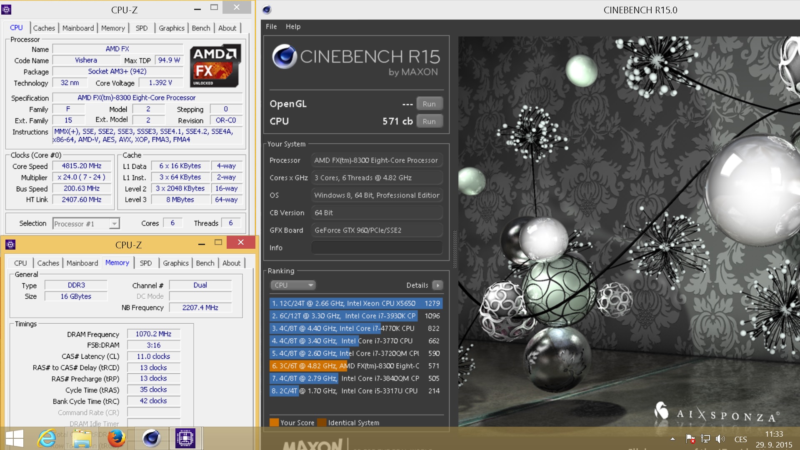The height and width of the screenshot is (450, 800).
Task: Show hidden tray icons arrow
Action: point(672,439)
